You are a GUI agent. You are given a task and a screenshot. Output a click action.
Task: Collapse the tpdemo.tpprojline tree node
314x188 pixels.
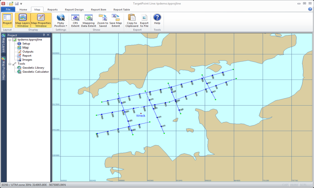pyautogui.click(x=10, y=40)
